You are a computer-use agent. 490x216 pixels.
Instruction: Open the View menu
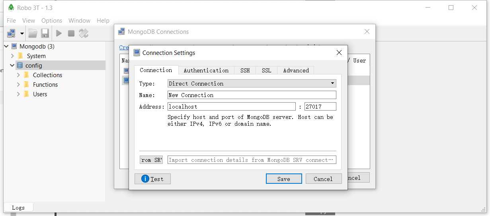(x=29, y=20)
